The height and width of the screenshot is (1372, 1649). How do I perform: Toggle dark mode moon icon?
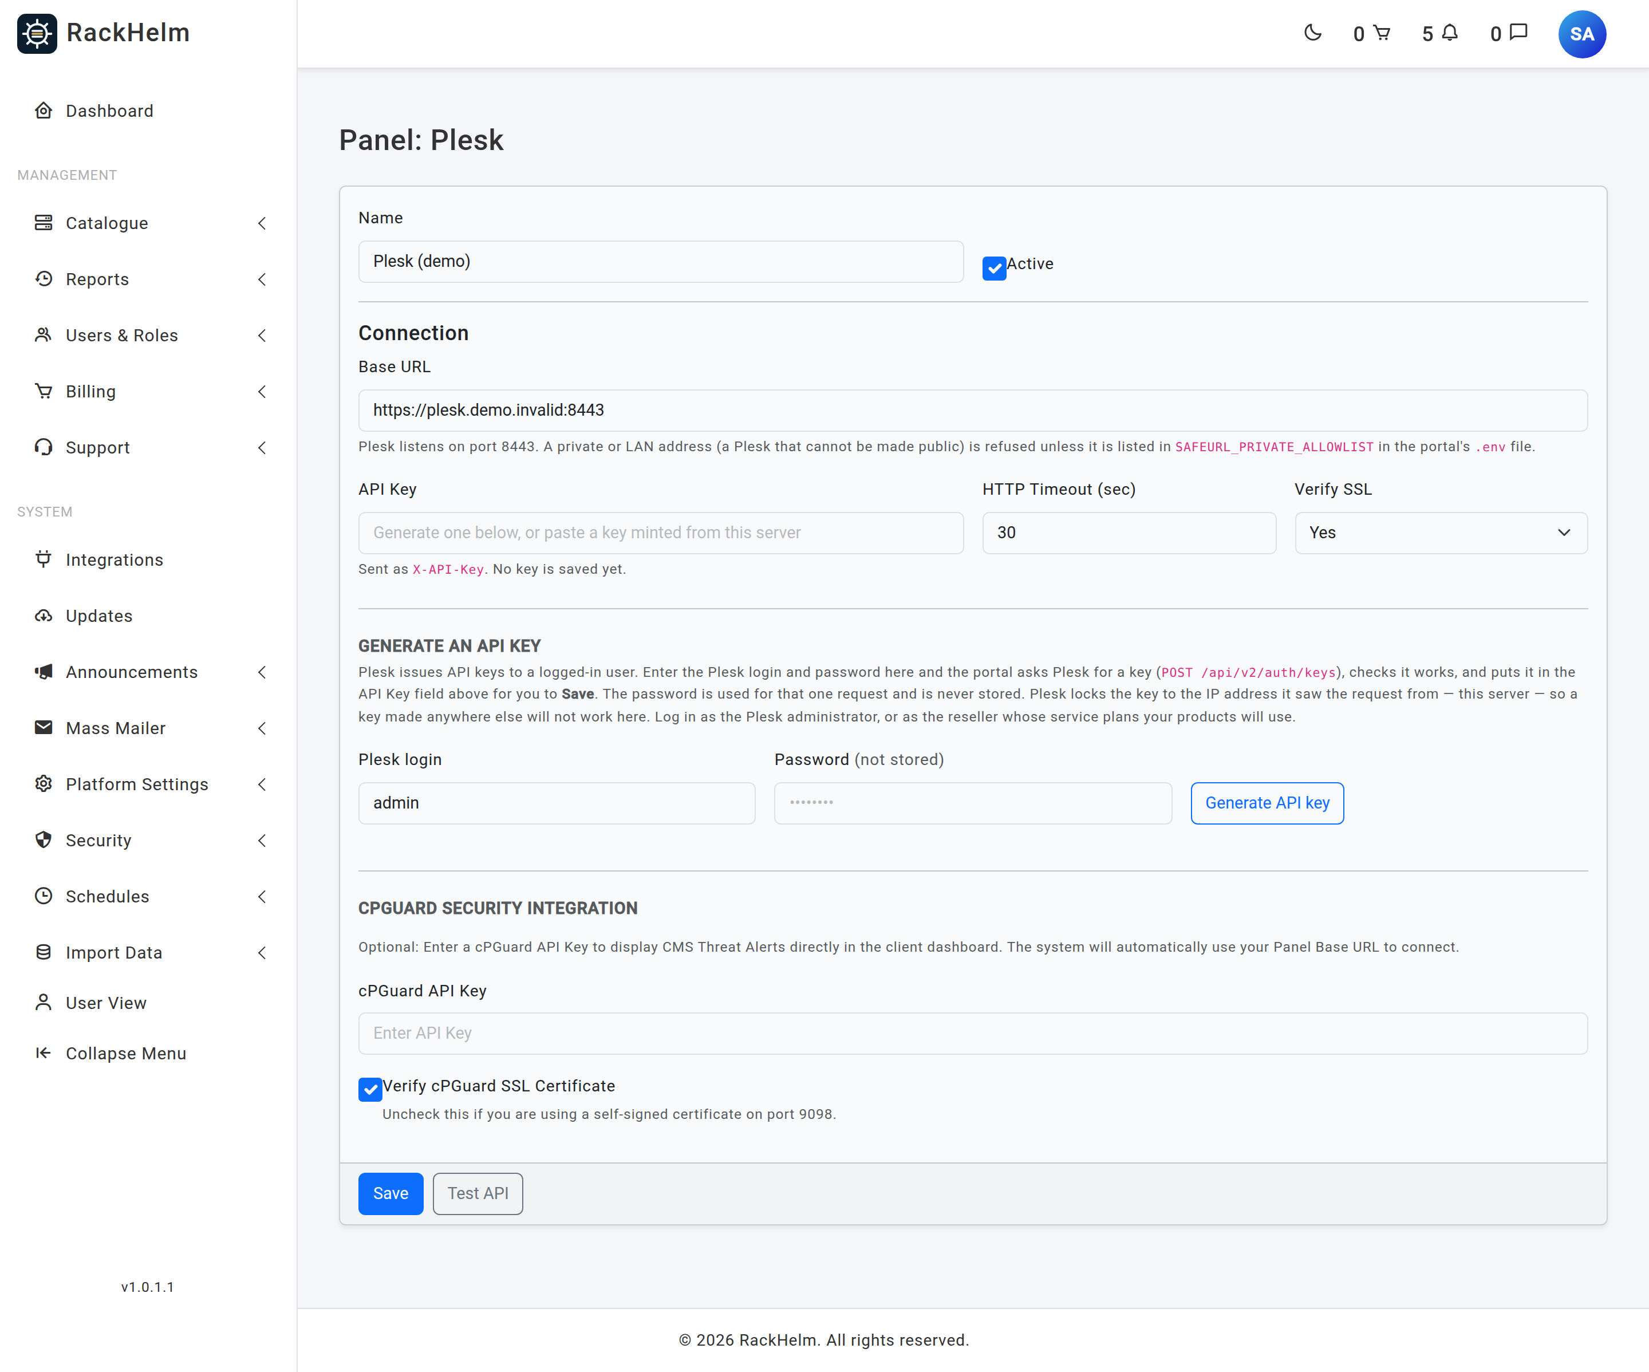click(1312, 33)
